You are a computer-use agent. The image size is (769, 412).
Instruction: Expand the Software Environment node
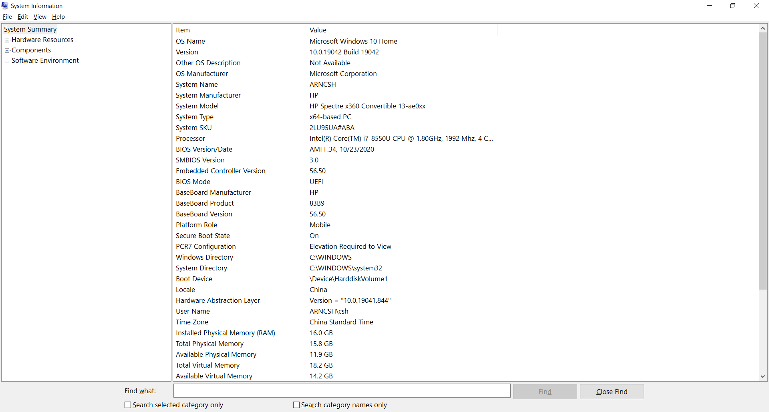[7, 61]
